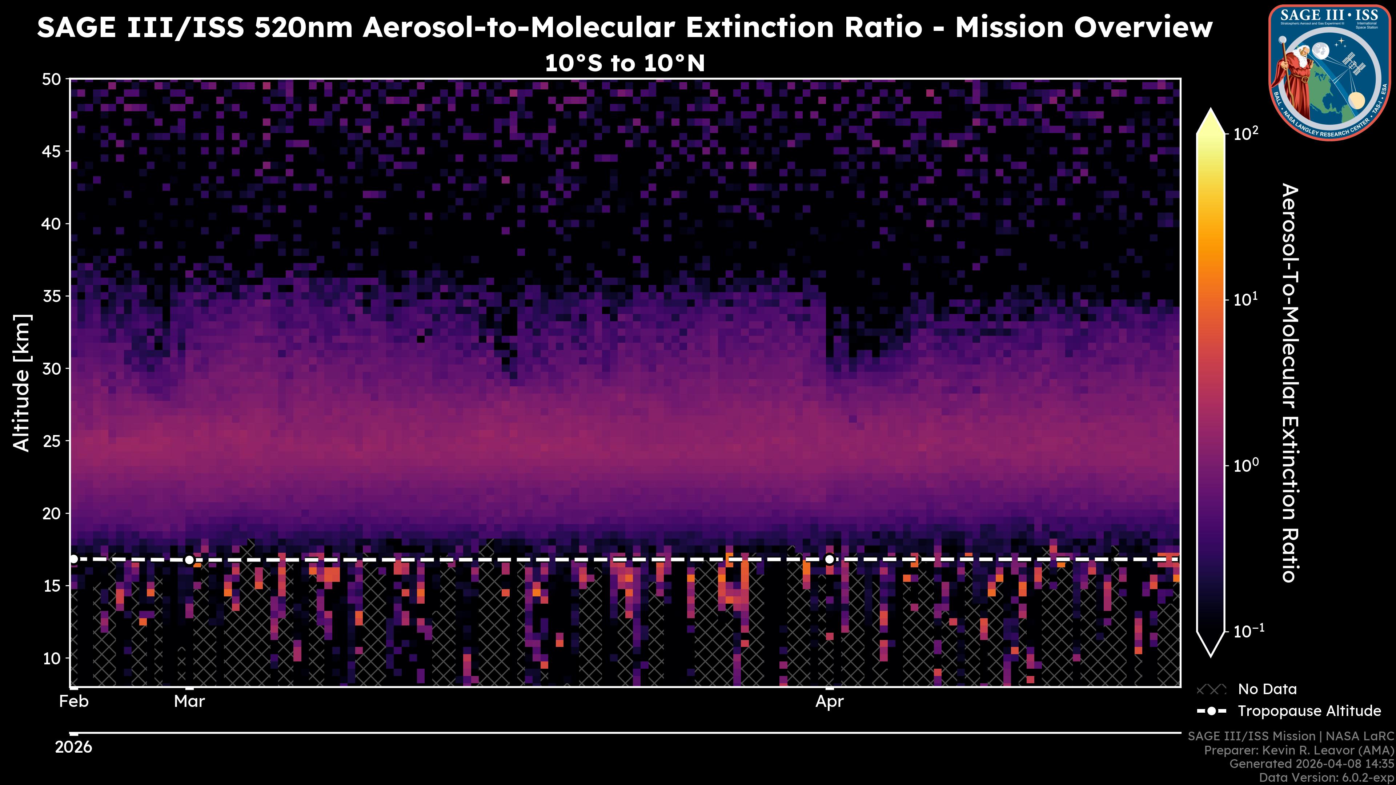Image resolution: width=1396 pixels, height=785 pixels.
Task: Click the Aerosol-To-Molecular Extinction Ratio colorbar label
Action: [1290, 382]
